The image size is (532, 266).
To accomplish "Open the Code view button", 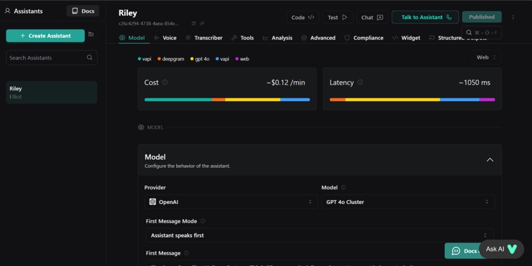I will (x=303, y=17).
